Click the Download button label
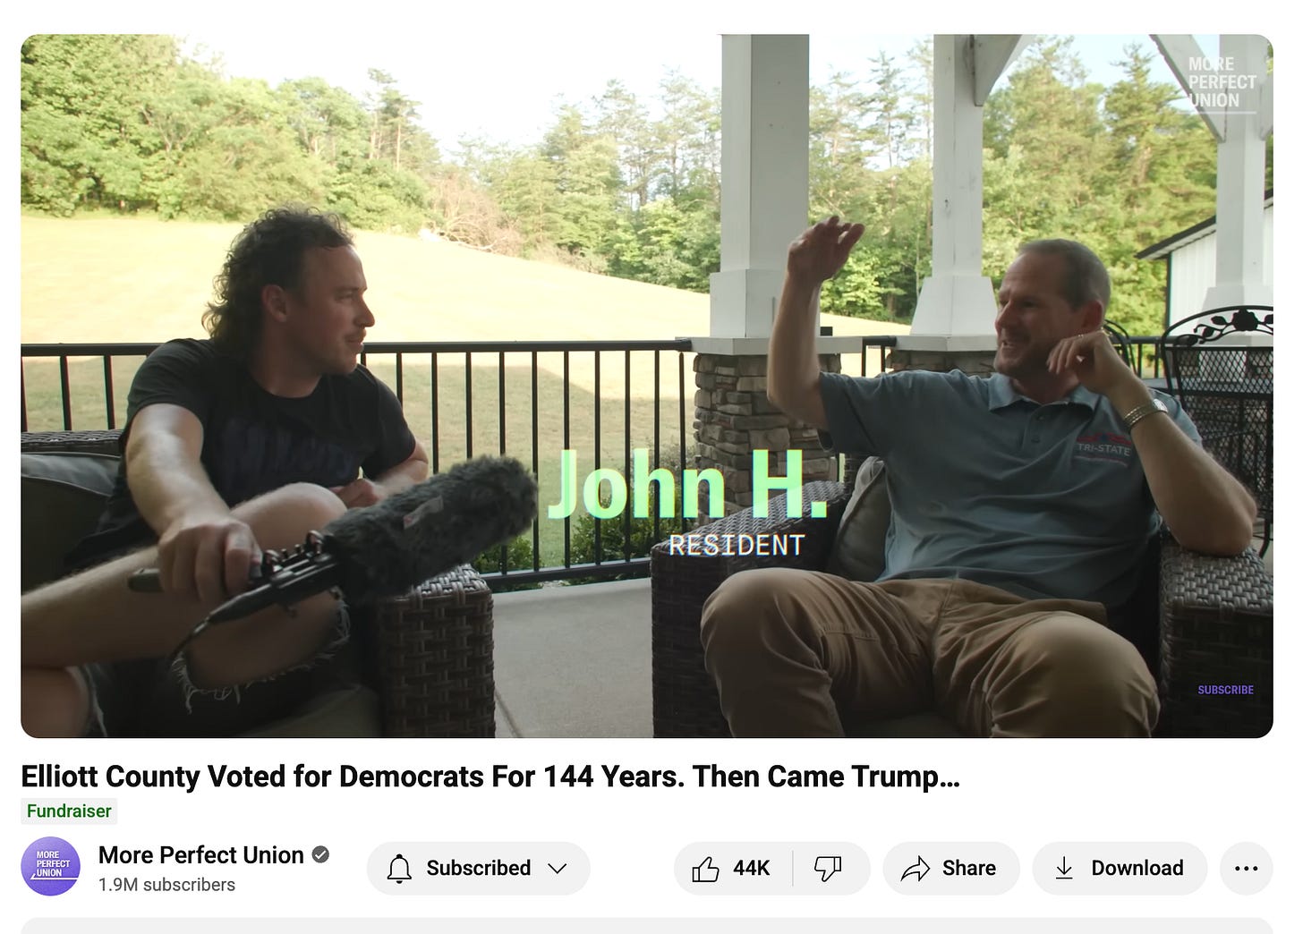The image size is (1303, 934). [1137, 868]
